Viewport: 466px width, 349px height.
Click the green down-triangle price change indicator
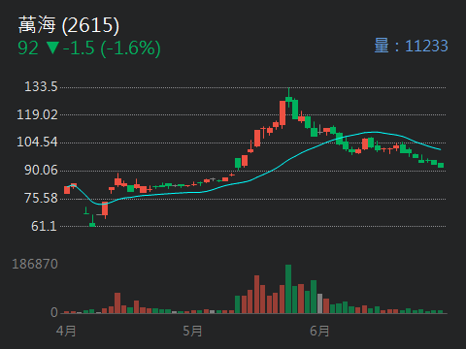click(52, 48)
